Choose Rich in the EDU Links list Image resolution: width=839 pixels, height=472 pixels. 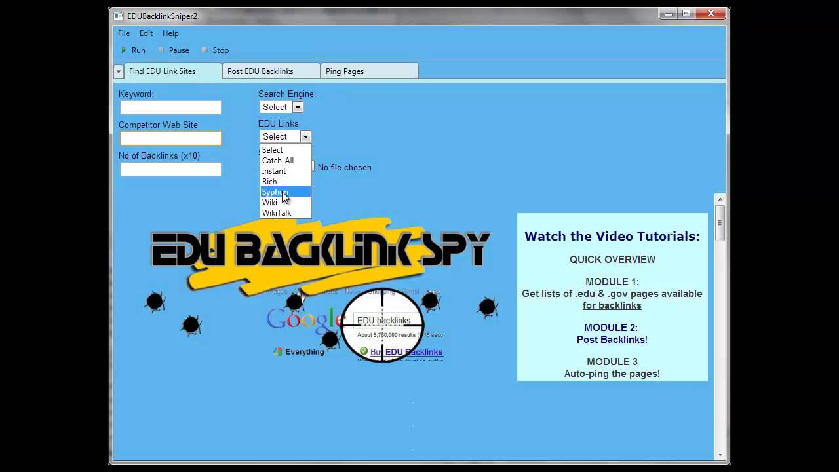[x=286, y=182]
